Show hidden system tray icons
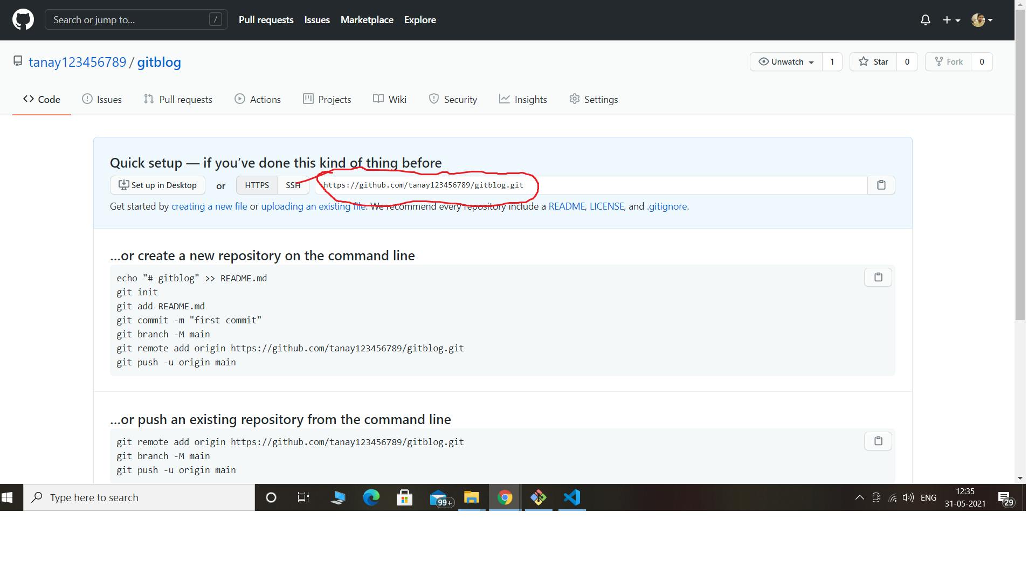Image resolution: width=1035 pixels, height=582 pixels. point(859,497)
